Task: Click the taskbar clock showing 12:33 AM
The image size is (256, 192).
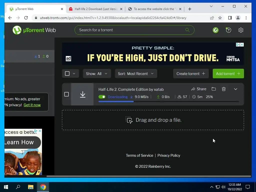Action: click(234, 187)
